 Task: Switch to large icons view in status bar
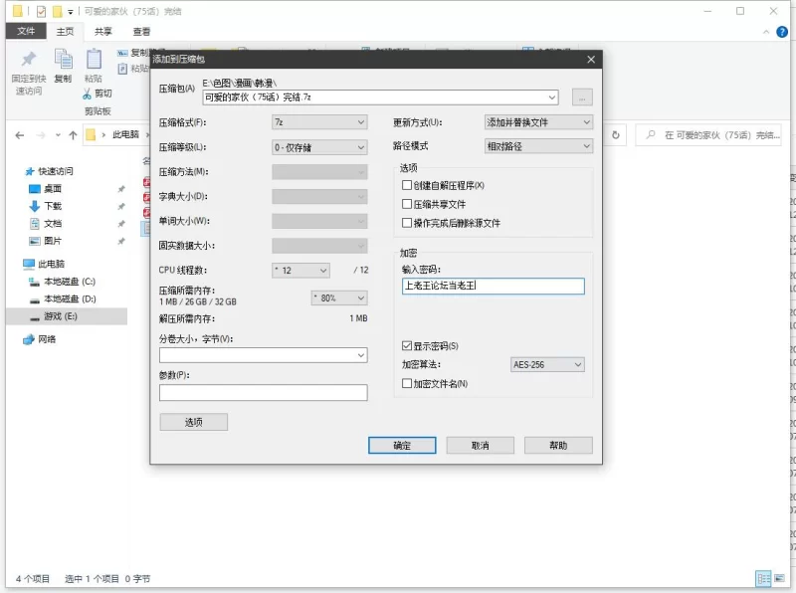(x=779, y=579)
